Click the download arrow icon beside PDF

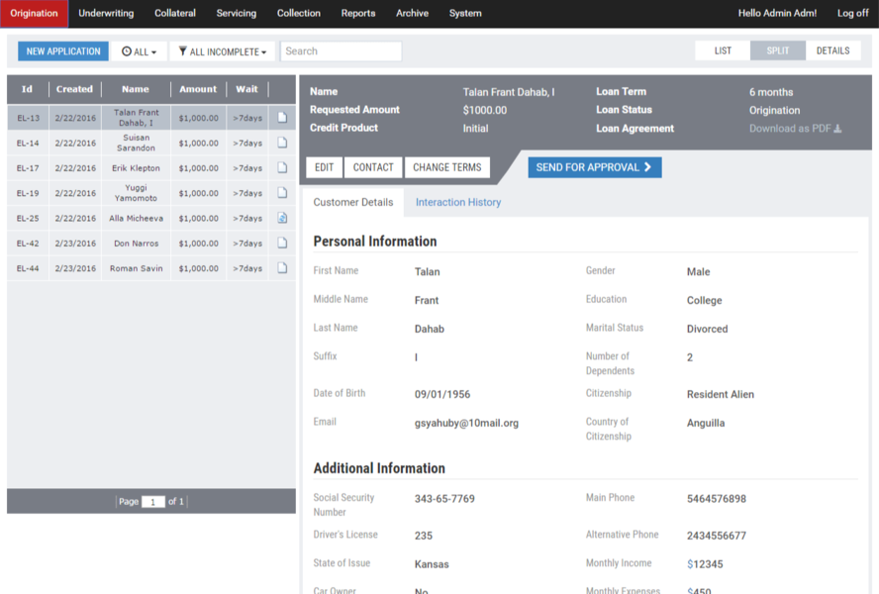837,129
